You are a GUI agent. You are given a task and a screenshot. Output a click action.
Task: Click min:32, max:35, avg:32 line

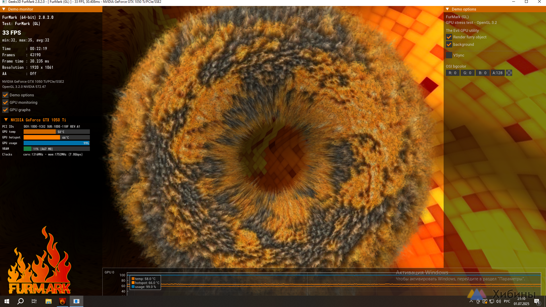tap(26, 40)
